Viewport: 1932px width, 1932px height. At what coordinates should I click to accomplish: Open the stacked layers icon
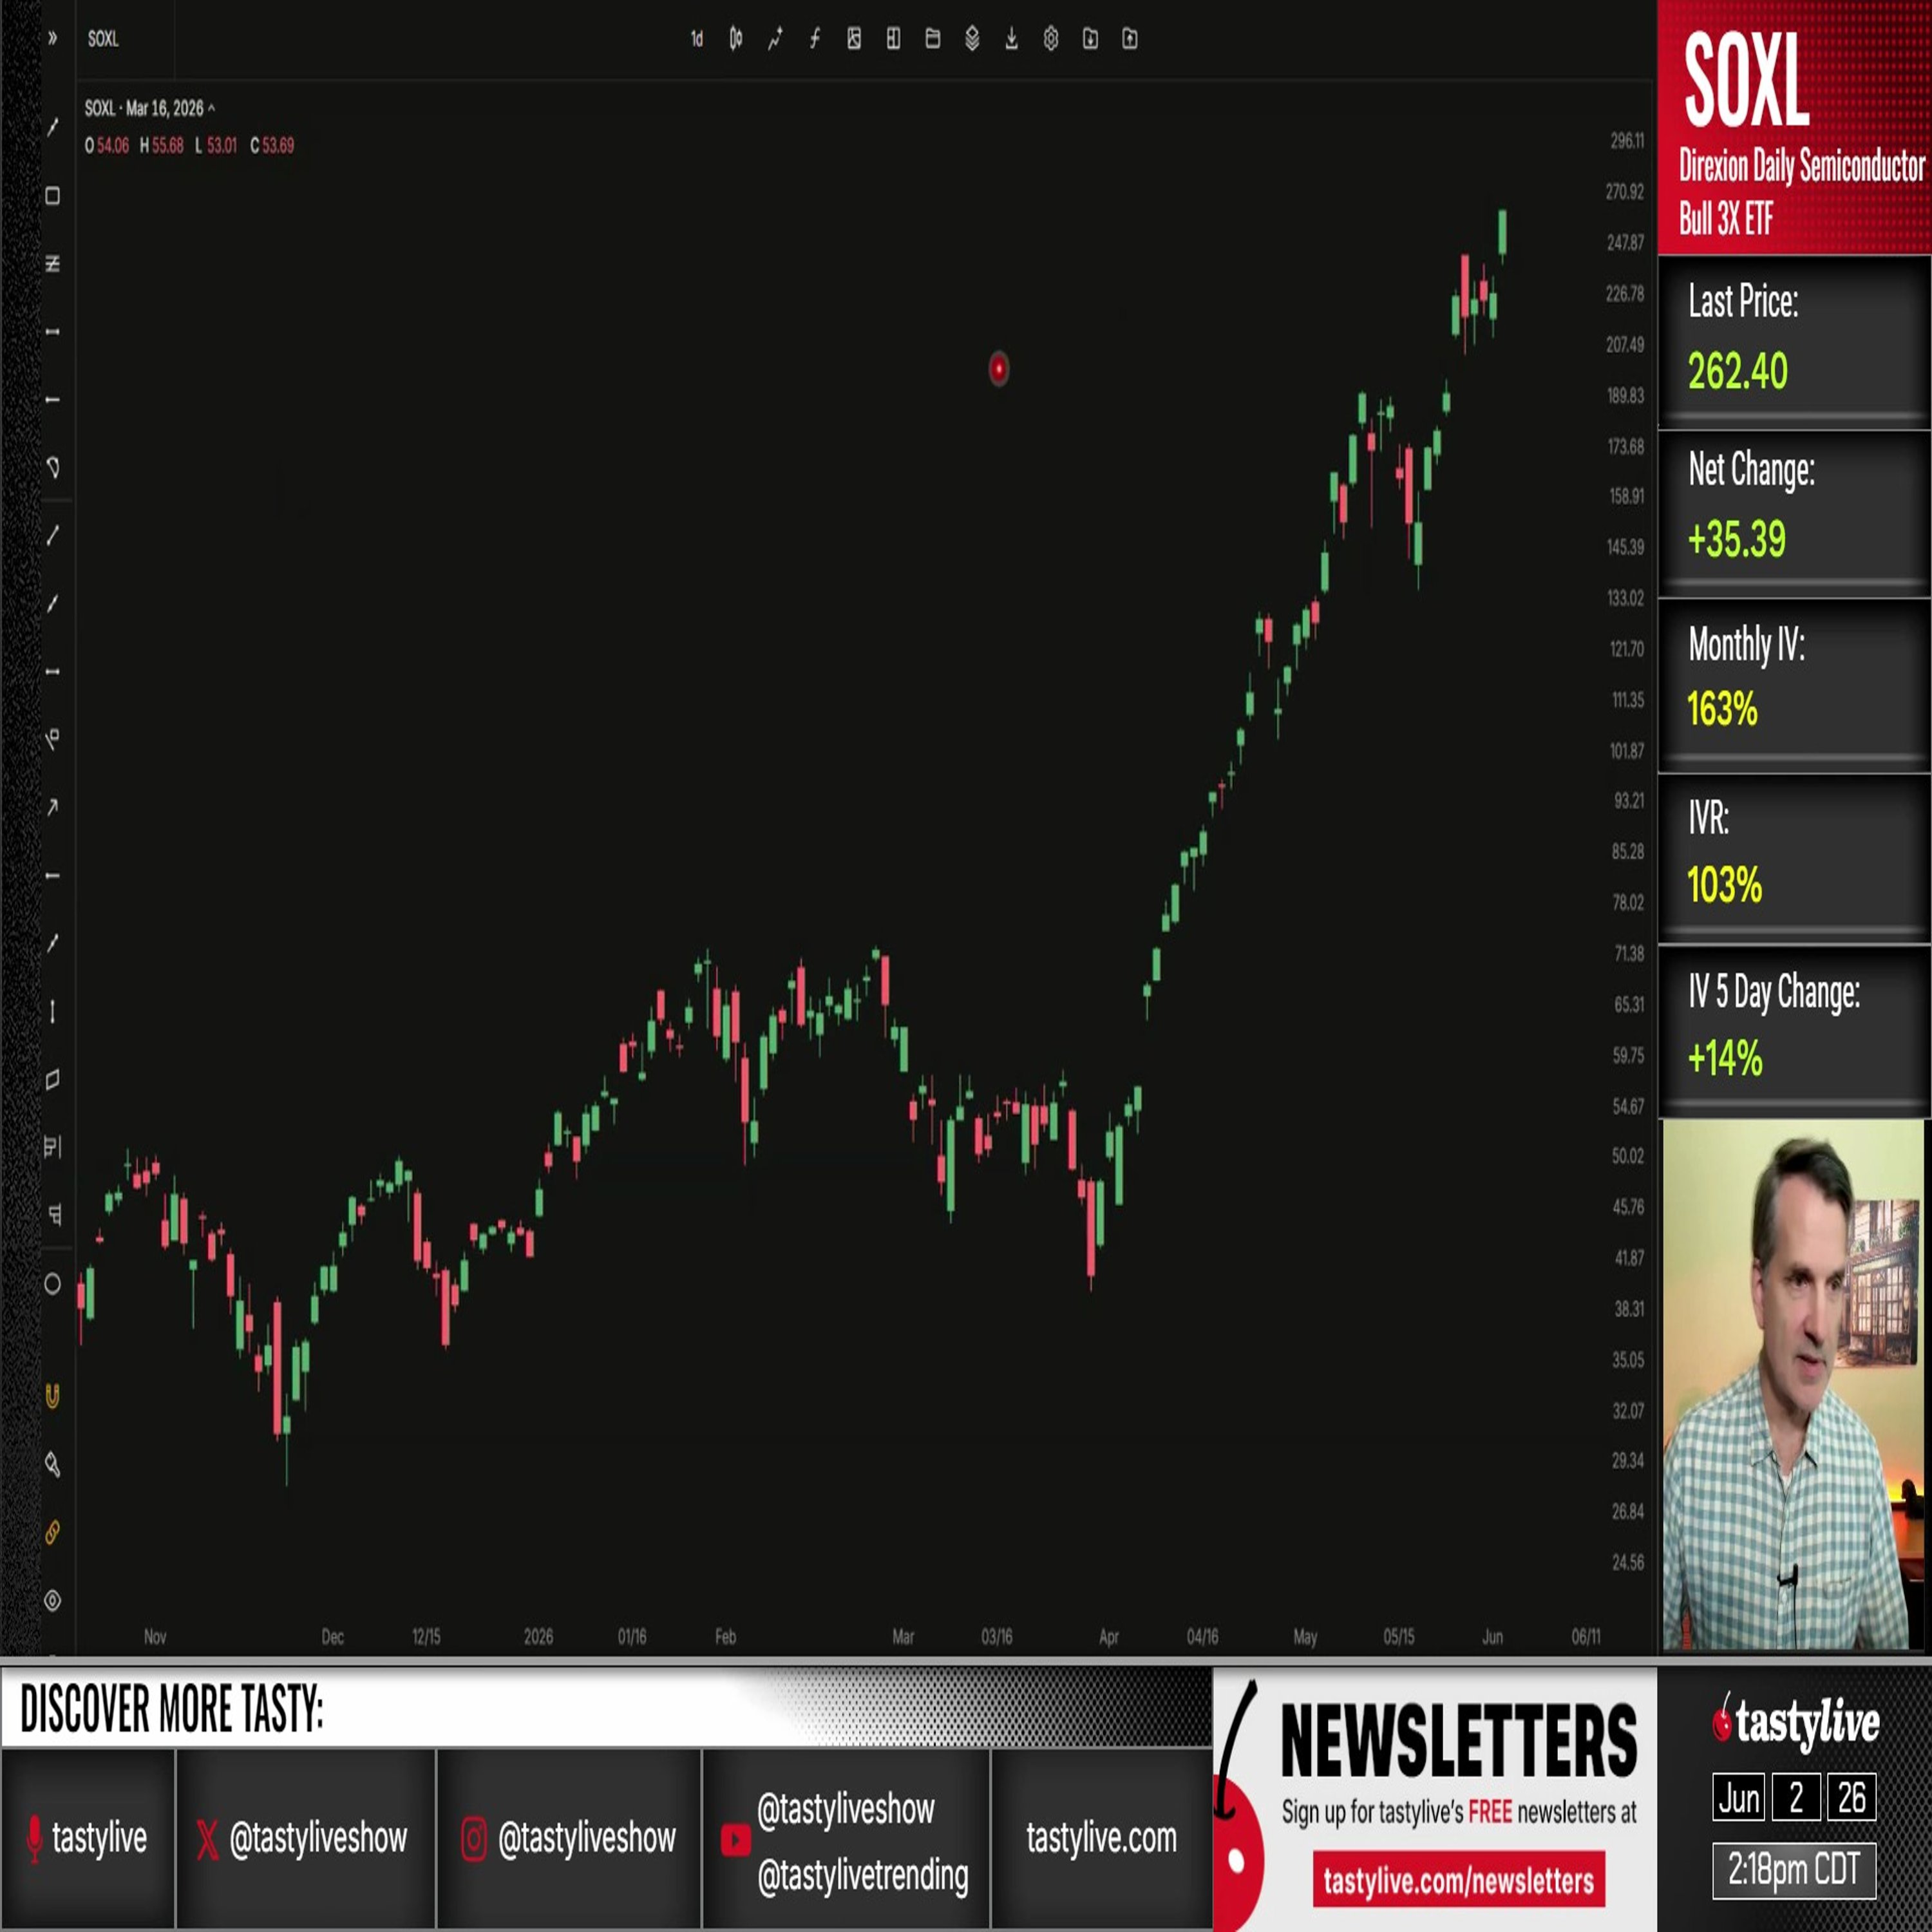click(972, 39)
